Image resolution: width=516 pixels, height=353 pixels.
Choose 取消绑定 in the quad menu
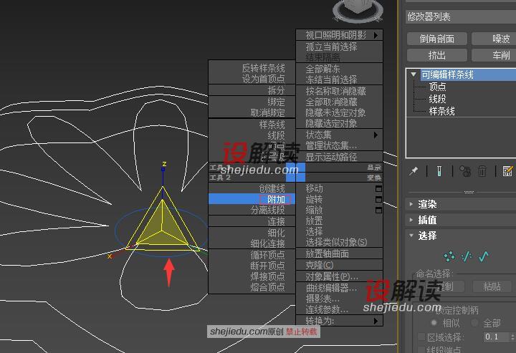click(x=252, y=112)
